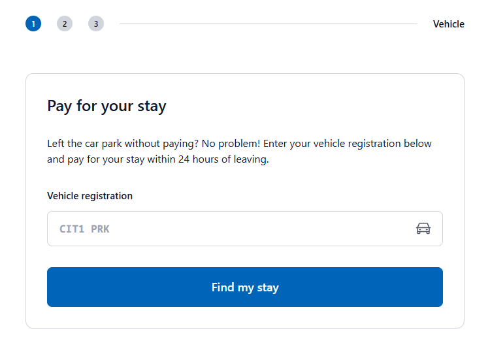
Task: Click the car icon in the registration field
Action: tap(423, 229)
